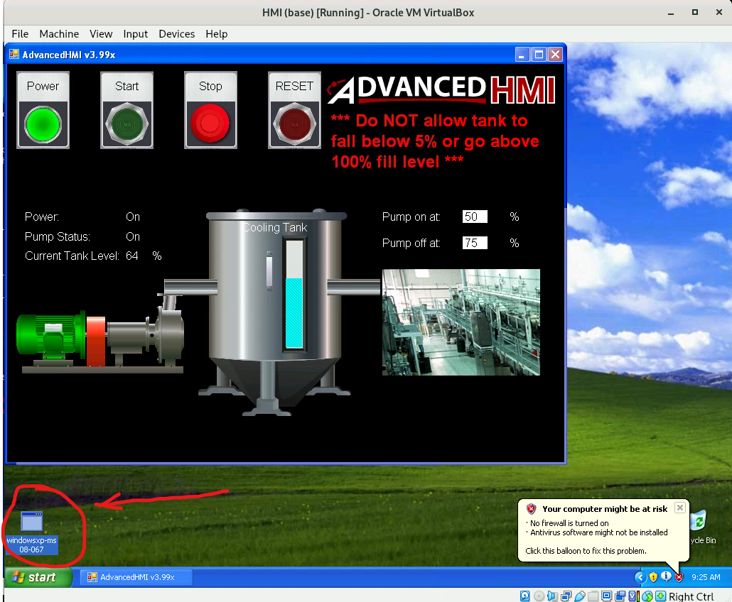Click the AdvancedHMI title bar app icon

pos(14,55)
